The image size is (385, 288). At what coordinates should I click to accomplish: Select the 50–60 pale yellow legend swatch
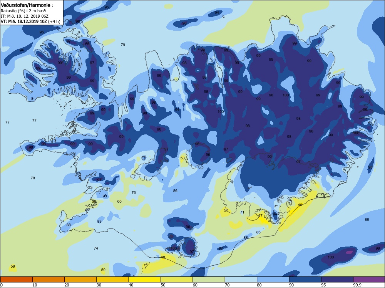177,280
